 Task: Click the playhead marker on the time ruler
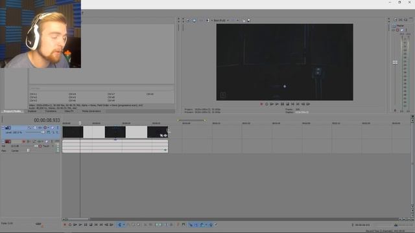click(x=80, y=123)
